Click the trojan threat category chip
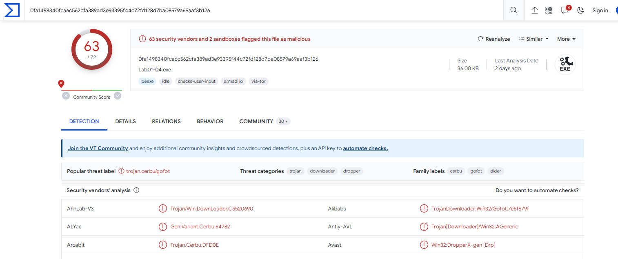The width and height of the screenshot is (618, 259). pos(296,171)
